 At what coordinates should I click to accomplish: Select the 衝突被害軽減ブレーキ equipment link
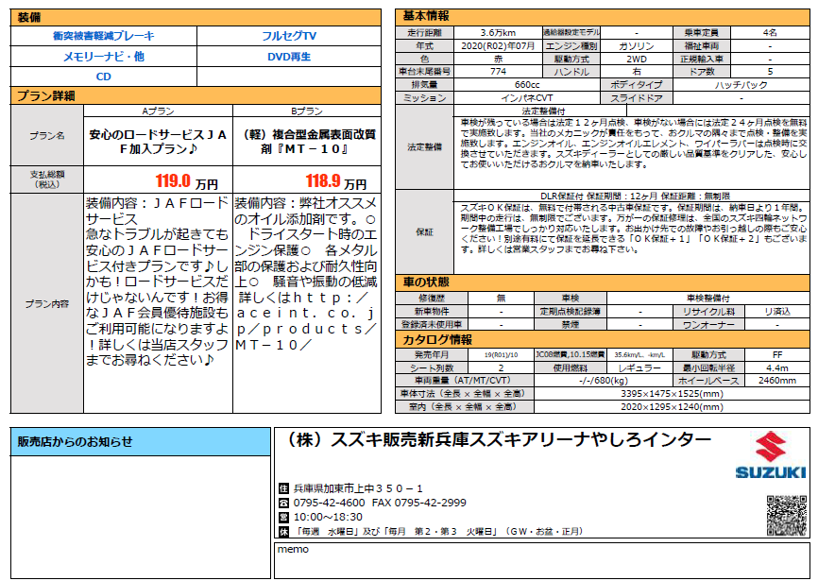click(x=104, y=36)
